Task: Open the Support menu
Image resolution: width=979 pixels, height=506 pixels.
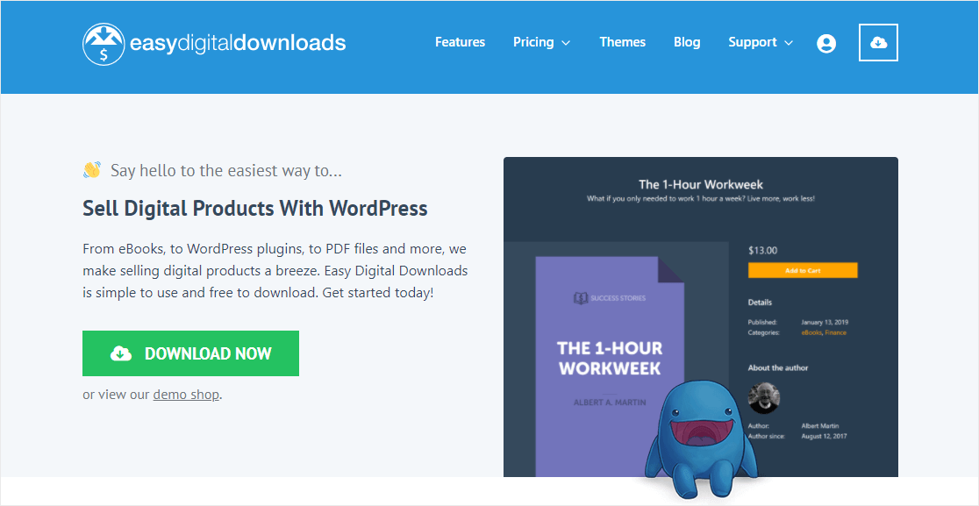Action: (x=753, y=42)
